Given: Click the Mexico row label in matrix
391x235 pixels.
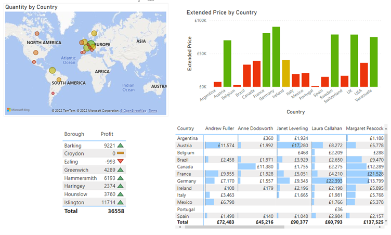Looking at the screenshot, I should click(x=185, y=202).
